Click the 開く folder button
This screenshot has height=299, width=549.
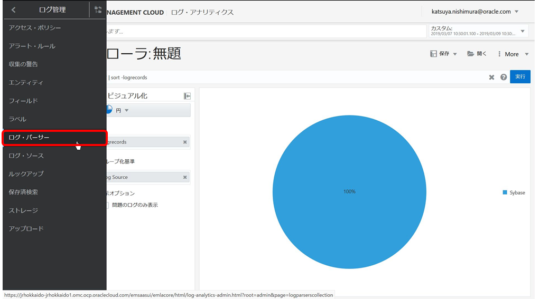coord(477,54)
